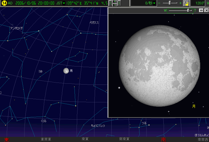
Task: Click the plus time step button
Action: coord(115,1)
